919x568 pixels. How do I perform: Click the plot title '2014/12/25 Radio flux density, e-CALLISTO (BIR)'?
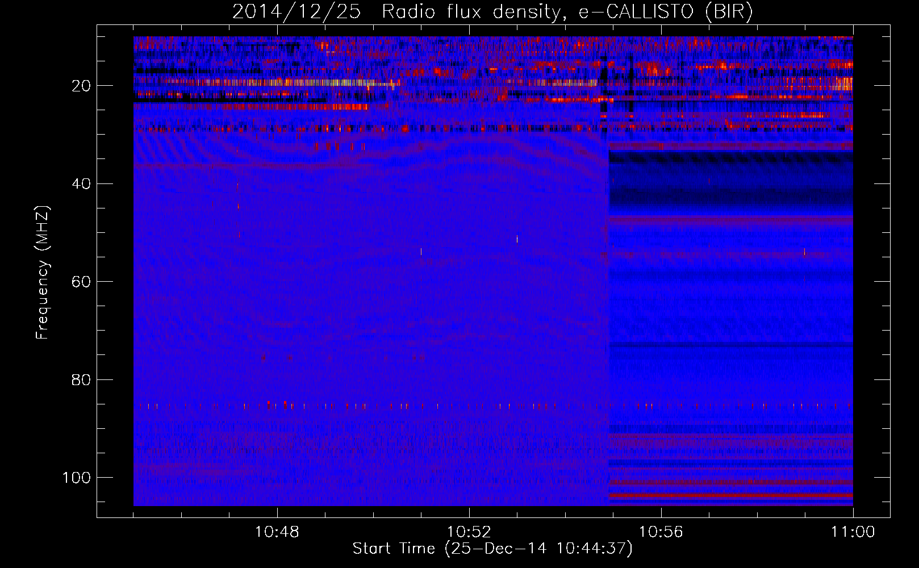click(492, 12)
